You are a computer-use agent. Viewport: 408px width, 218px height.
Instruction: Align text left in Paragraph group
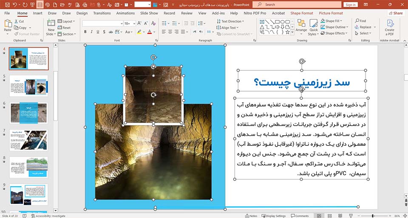click(x=164, y=32)
